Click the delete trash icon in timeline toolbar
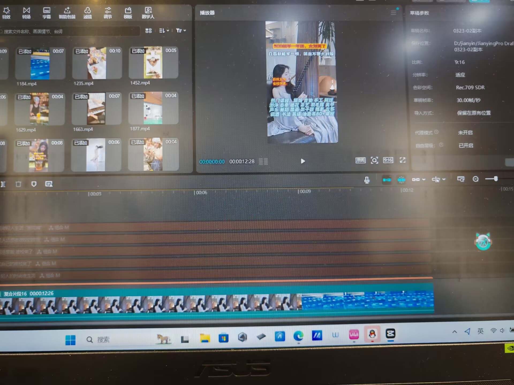This screenshot has height=385, width=514. pos(18,184)
